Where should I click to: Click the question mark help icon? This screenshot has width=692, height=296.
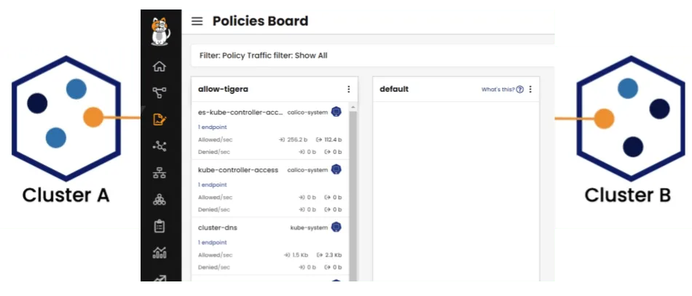click(520, 90)
